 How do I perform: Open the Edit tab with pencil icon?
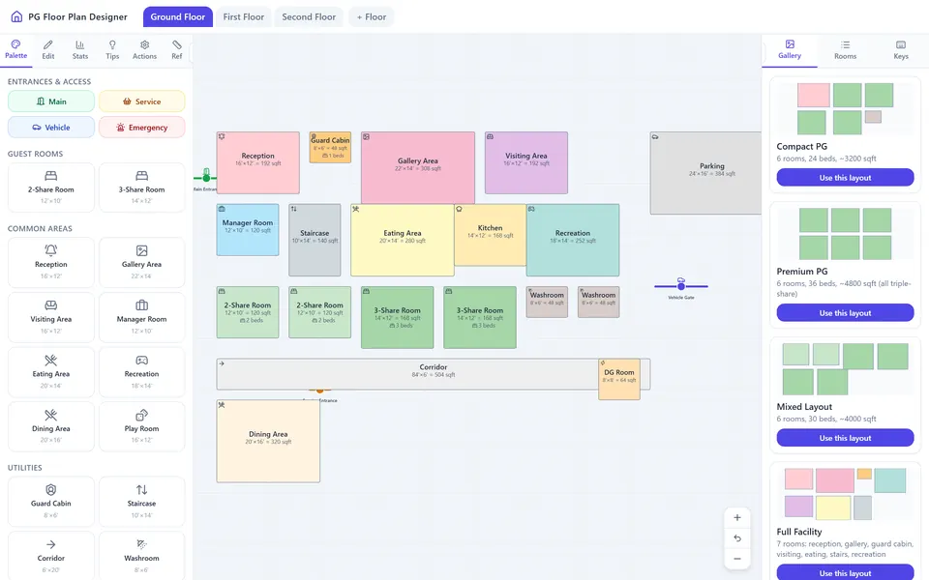tap(48, 49)
